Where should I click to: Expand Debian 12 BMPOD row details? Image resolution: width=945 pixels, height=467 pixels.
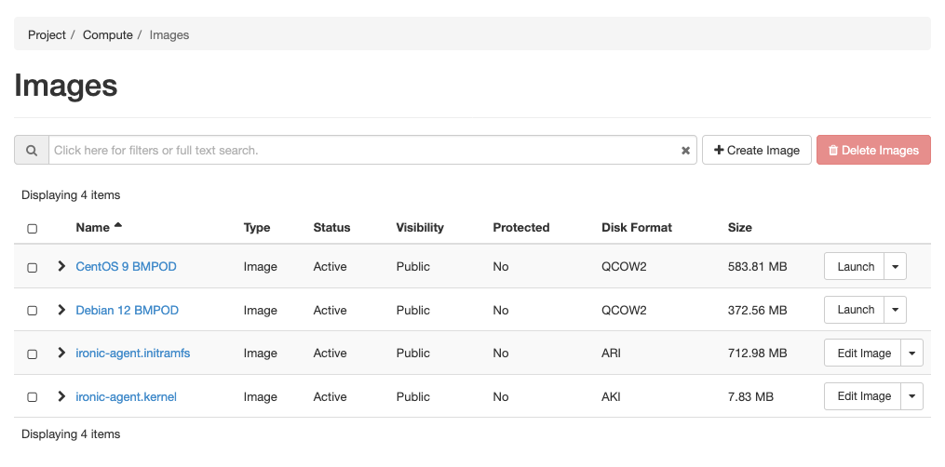pyautogui.click(x=61, y=310)
